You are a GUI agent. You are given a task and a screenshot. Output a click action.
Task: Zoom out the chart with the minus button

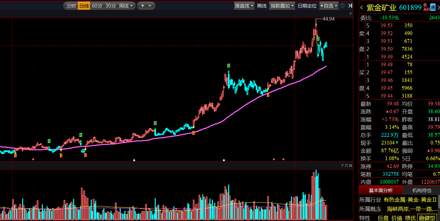coord(150,6)
